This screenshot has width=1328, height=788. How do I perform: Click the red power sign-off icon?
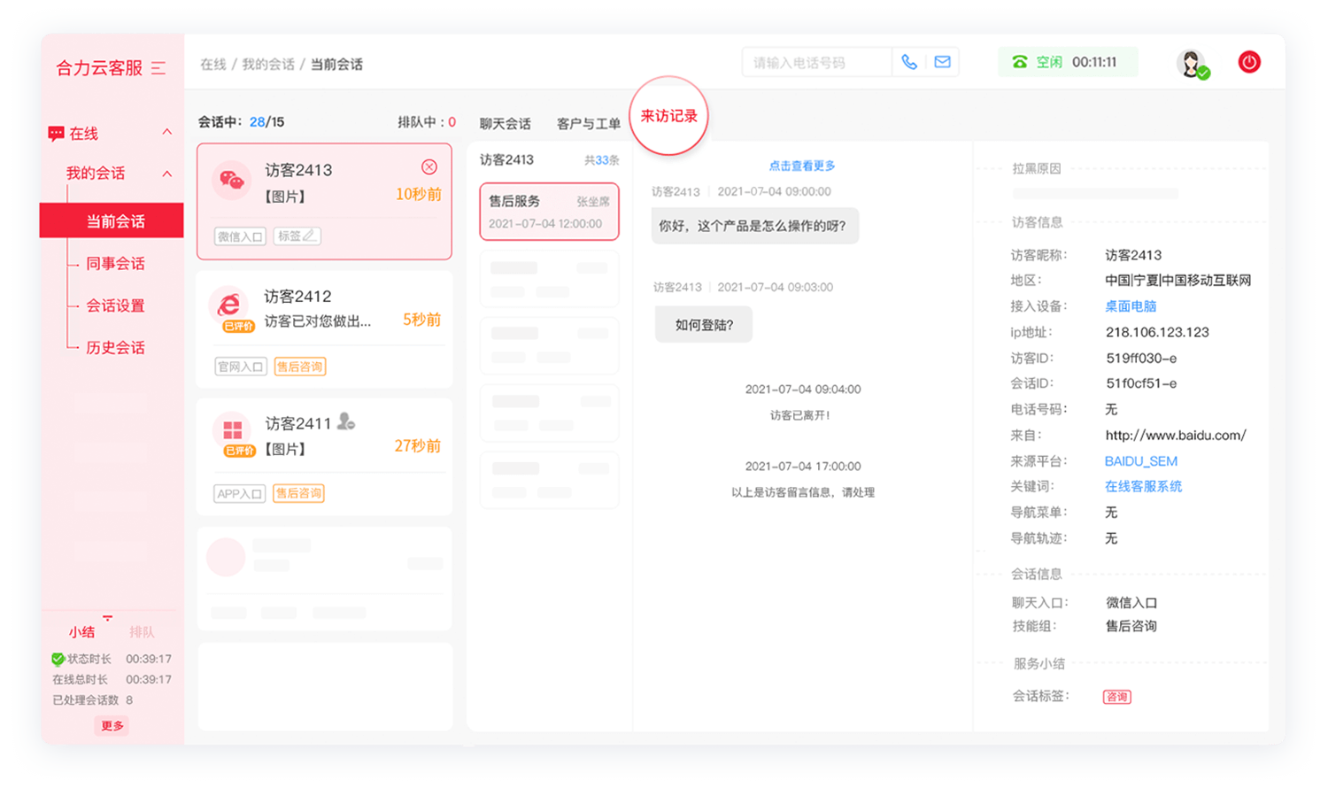(1249, 62)
